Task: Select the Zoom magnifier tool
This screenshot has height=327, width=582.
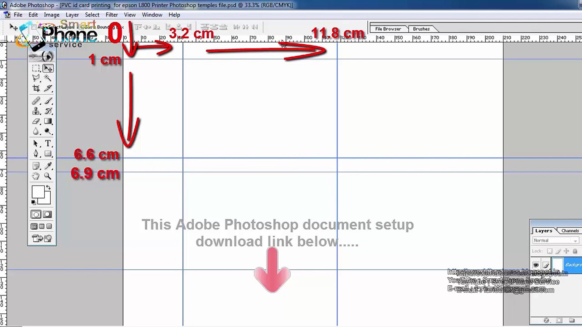Action: [x=48, y=176]
